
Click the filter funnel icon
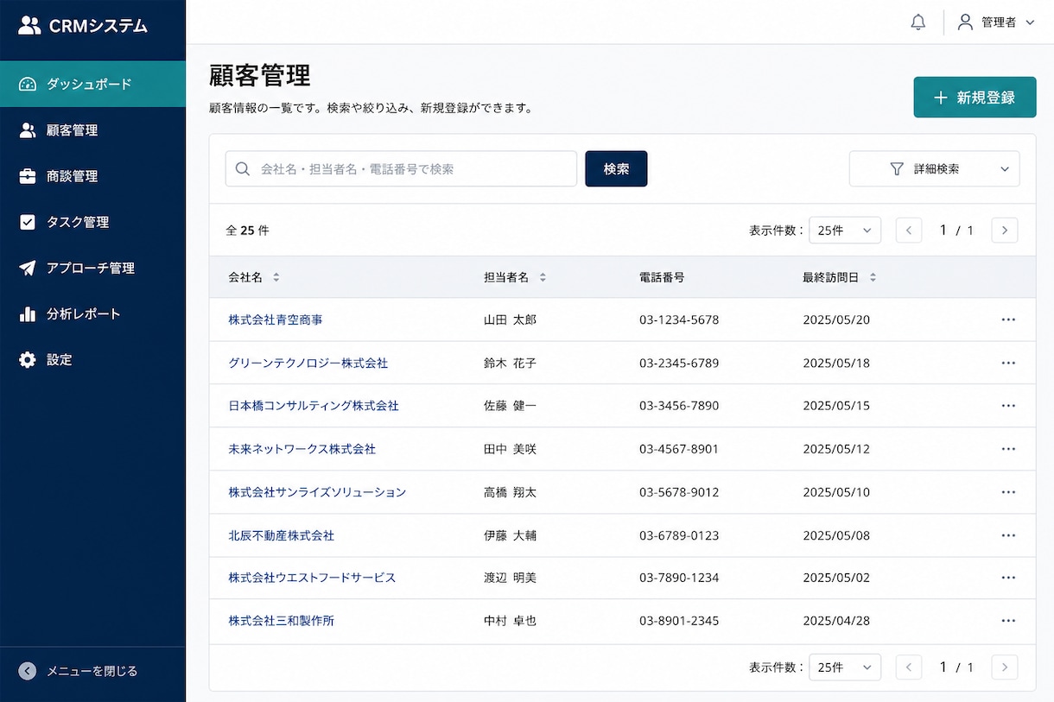897,169
